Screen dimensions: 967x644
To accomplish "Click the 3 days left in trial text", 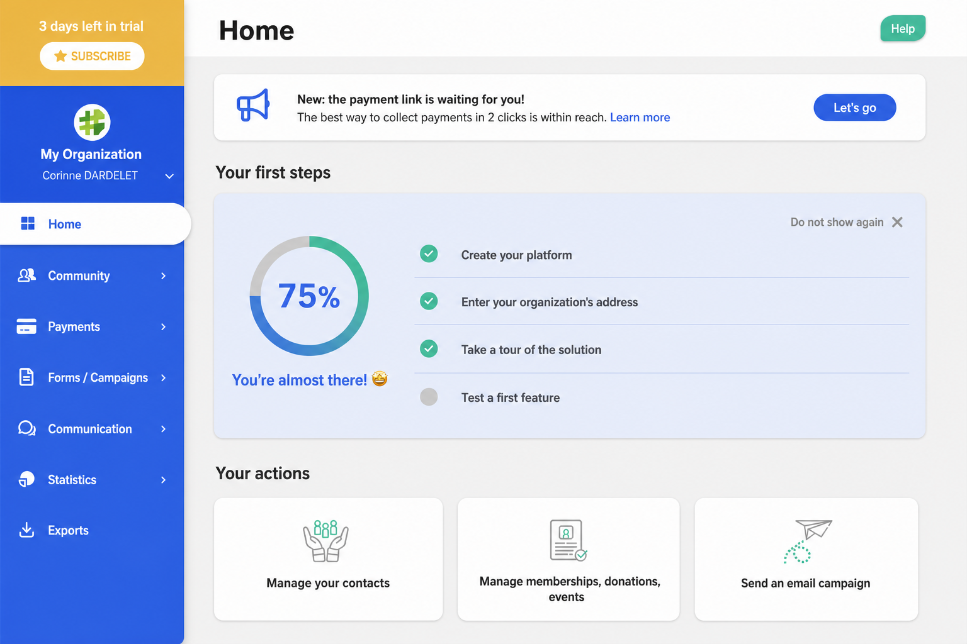I will click(91, 26).
